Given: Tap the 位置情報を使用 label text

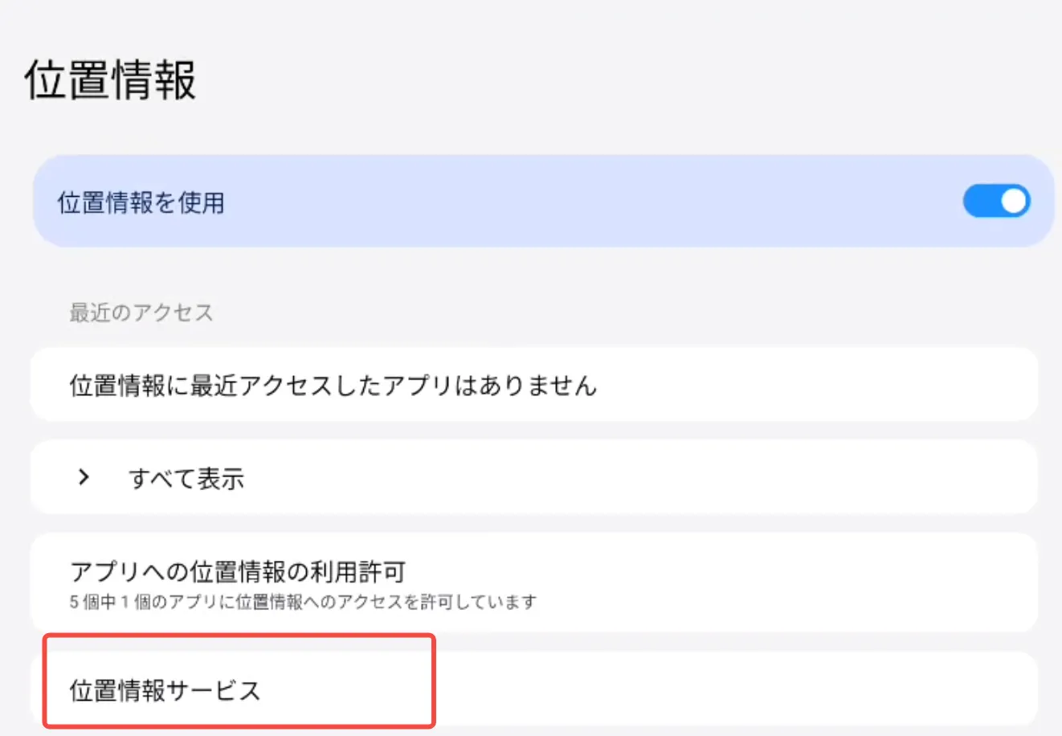Looking at the screenshot, I should pos(141,202).
